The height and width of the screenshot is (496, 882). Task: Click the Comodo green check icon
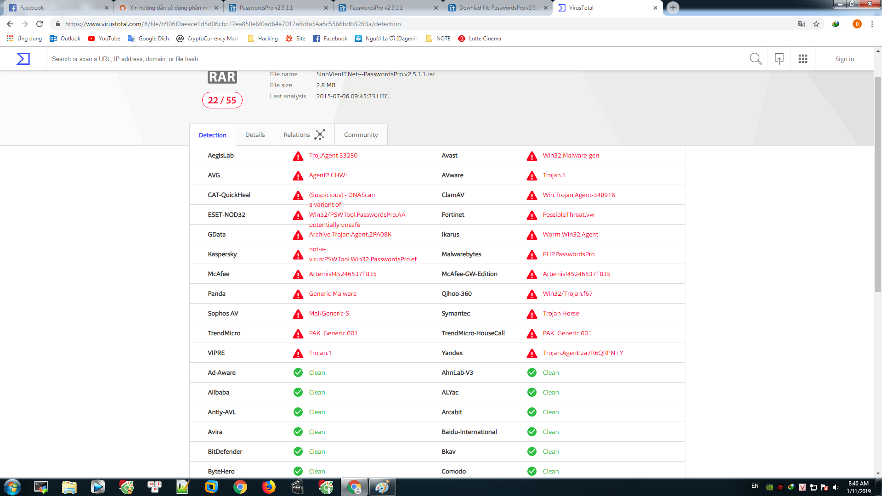pos(532,471)
